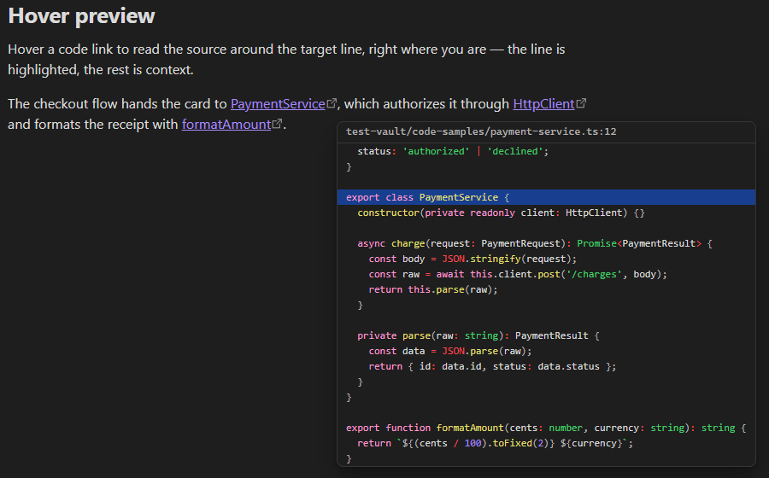This screenshot has width=769, height=478.
Task: Click the external-link icon after formatAmount
Action: click(277, 124)
